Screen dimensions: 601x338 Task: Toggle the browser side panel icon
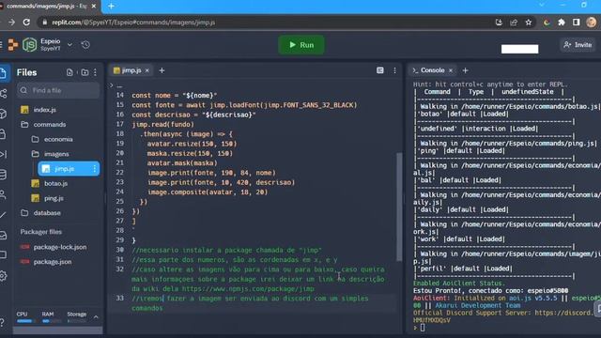576,23
